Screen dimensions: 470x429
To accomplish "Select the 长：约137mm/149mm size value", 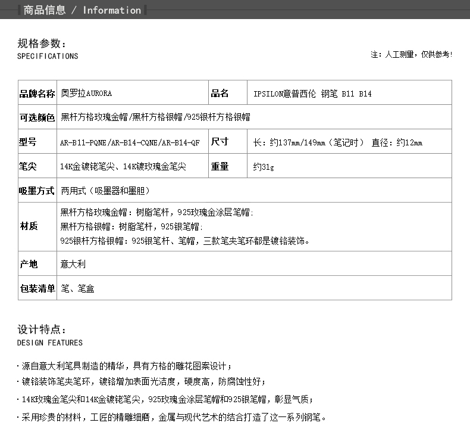I will click(338, 142).
